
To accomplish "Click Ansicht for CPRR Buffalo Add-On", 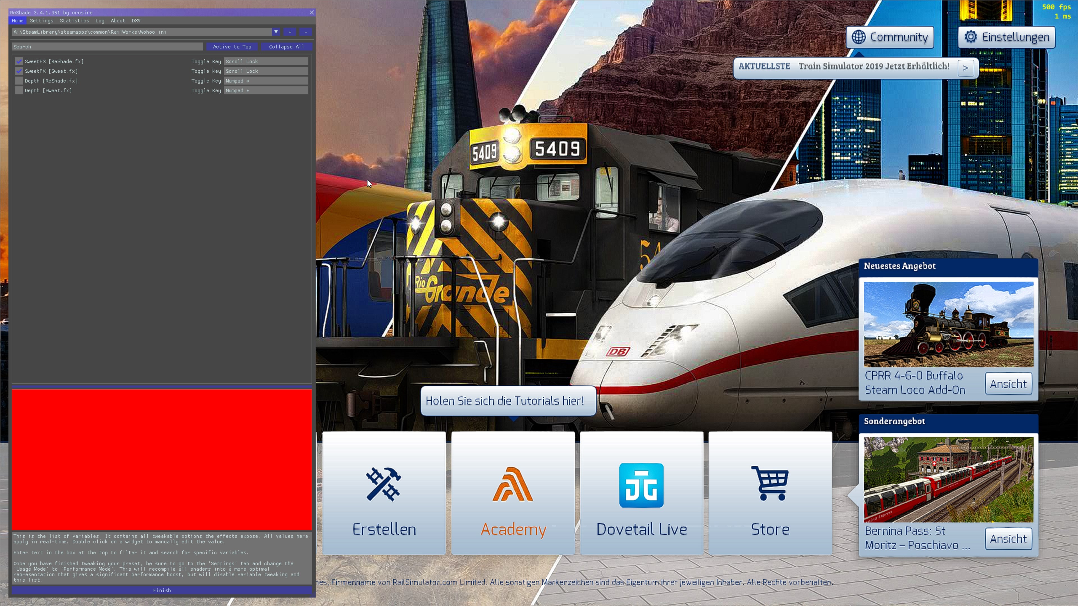I will coord(1008,384).
